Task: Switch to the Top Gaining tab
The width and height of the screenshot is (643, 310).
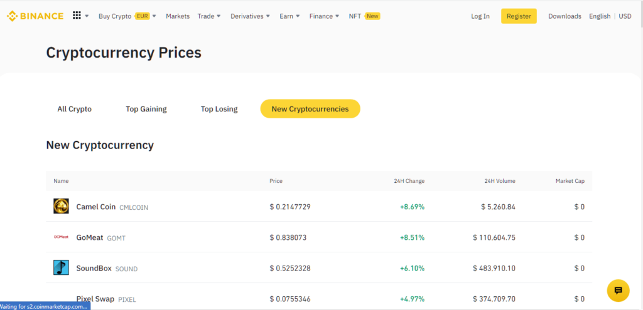Action: pos(146,109)
